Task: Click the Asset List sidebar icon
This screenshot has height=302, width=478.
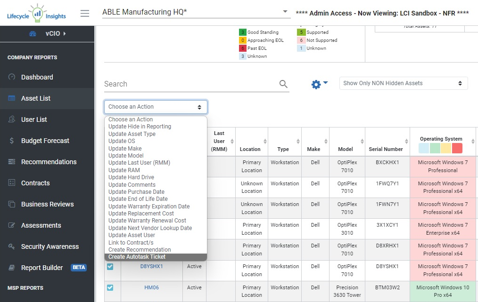Action: pos(12,98)
